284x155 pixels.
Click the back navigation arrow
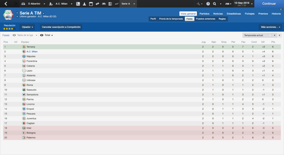pyautogui.click(x=6, y=4)
